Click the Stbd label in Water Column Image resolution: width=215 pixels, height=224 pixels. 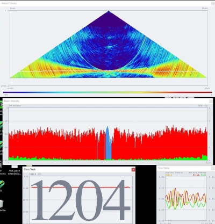pos(205,9)
